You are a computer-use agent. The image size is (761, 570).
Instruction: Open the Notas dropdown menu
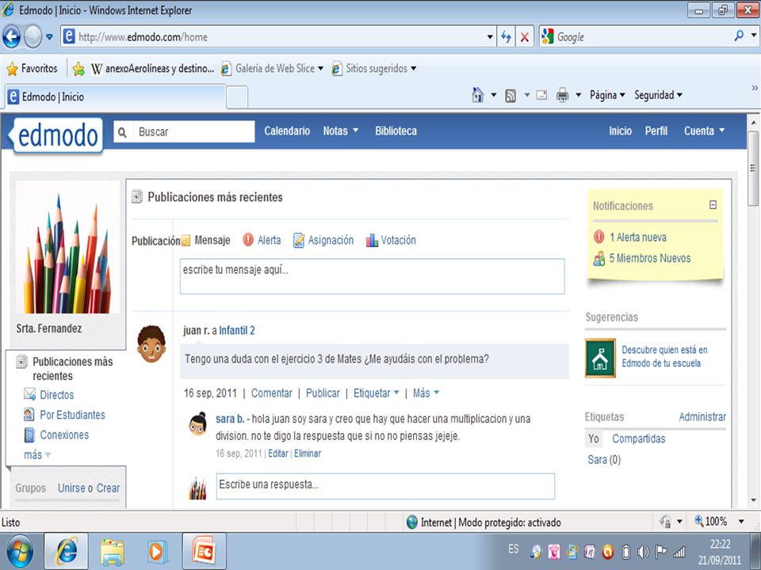[341, 131]
